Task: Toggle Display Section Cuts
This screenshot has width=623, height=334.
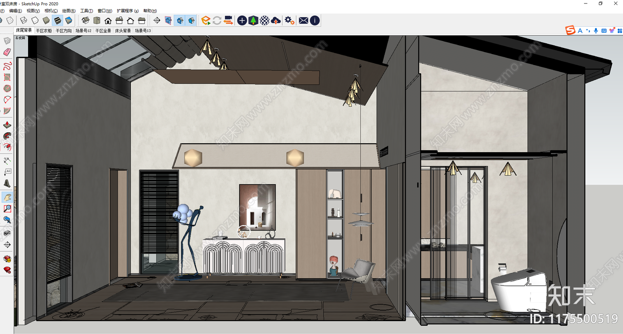Action: click(180, 20)
